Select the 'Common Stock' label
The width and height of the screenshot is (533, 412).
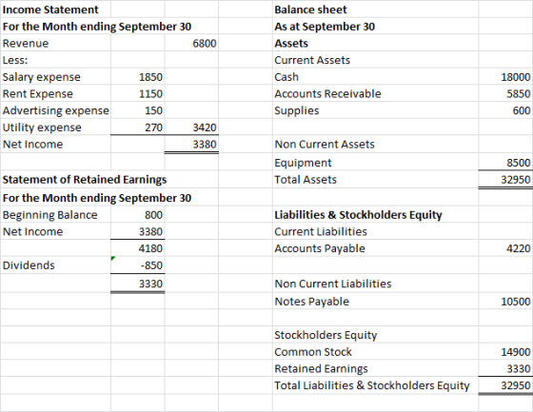(313, 352)
